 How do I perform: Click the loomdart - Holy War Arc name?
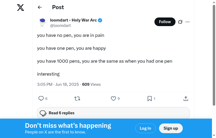pos(73,20)
